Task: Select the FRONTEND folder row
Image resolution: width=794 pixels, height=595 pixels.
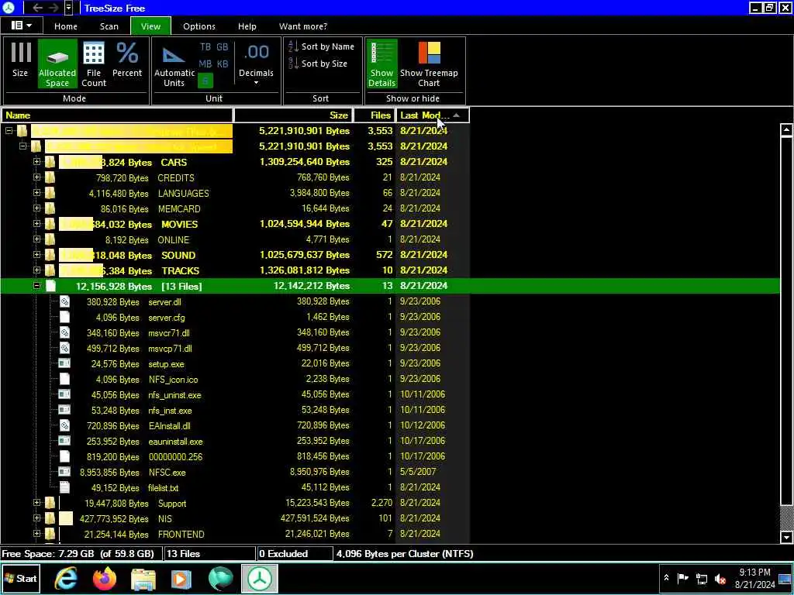Action: pos(390,534)
